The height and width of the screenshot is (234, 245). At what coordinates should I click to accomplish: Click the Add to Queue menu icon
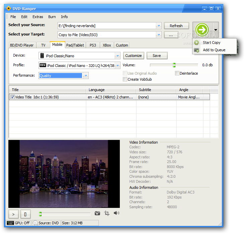point(196,50)
